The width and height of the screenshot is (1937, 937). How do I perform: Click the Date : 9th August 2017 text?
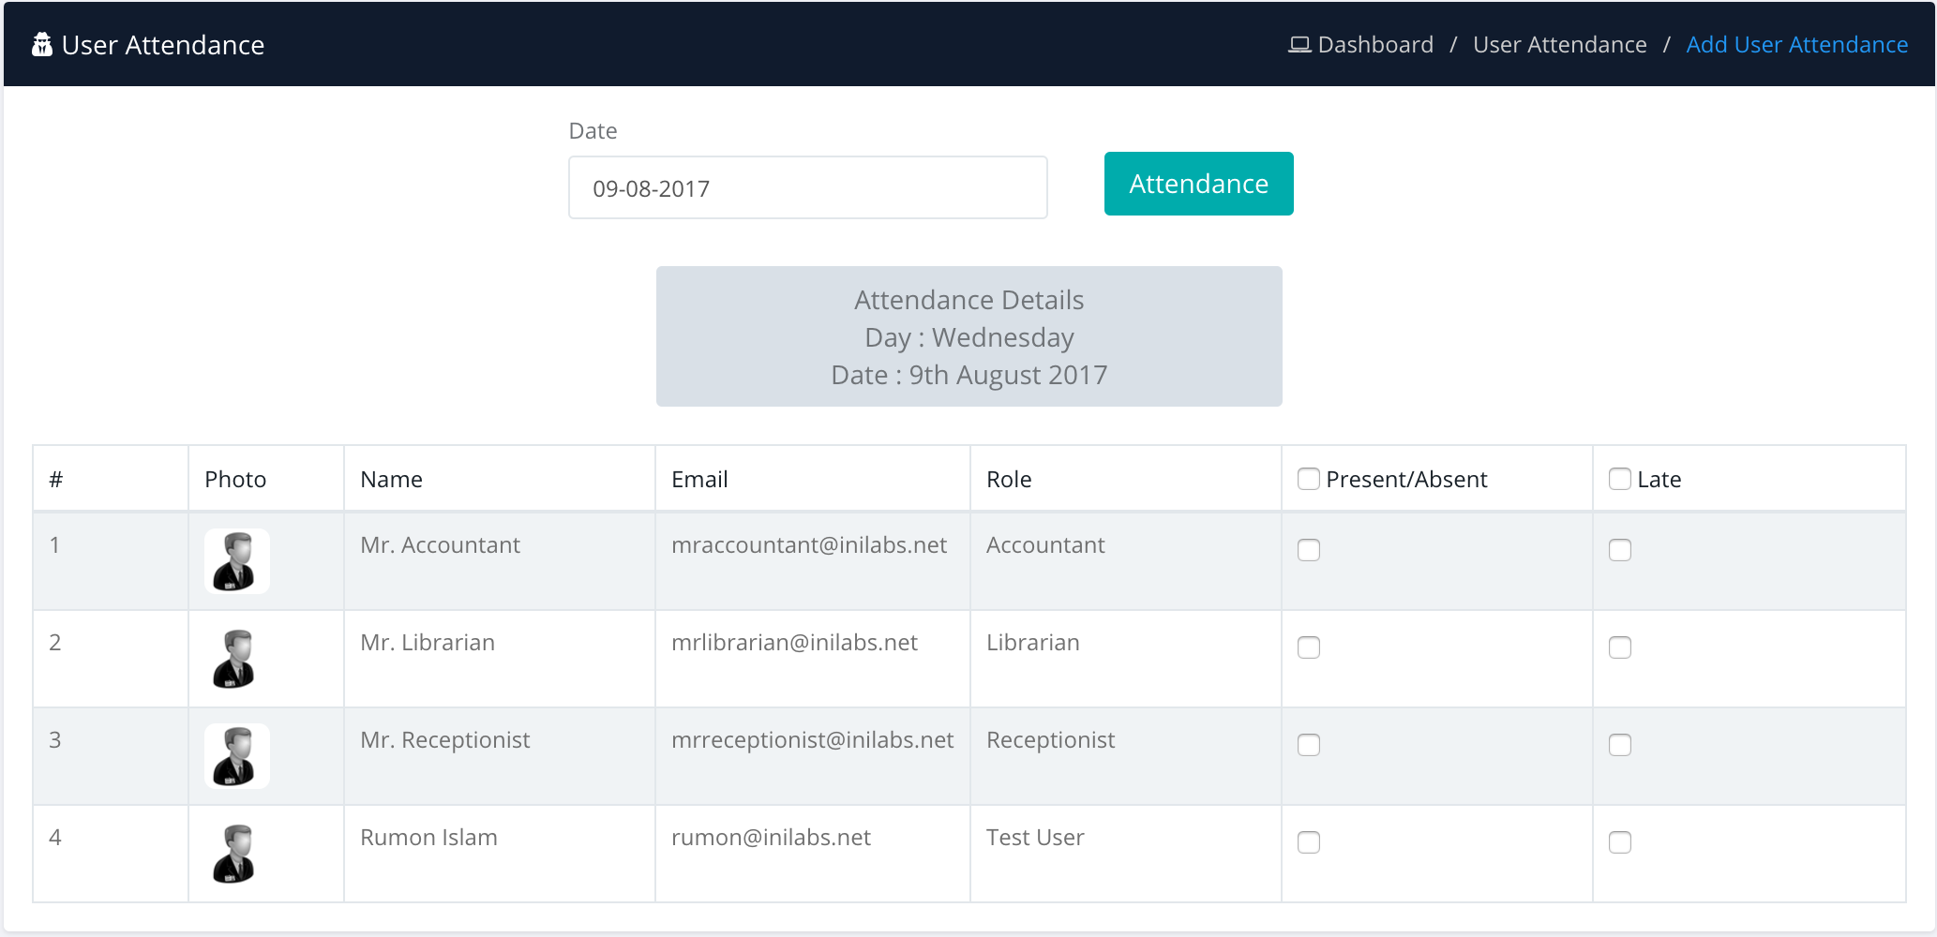click(969, 375)
